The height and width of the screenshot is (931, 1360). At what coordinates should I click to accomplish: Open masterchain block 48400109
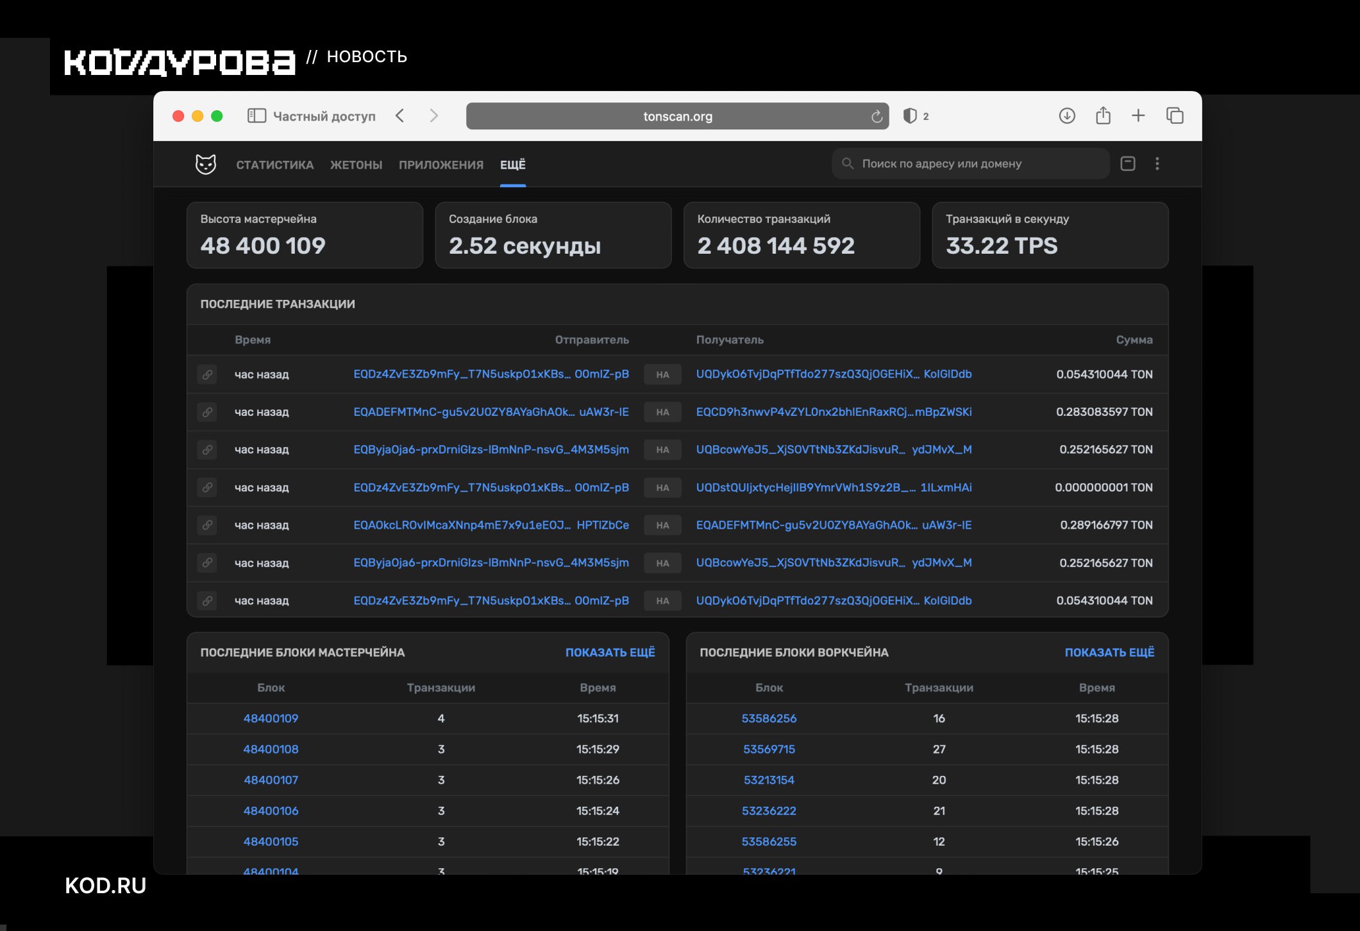[x=271, y=718]
